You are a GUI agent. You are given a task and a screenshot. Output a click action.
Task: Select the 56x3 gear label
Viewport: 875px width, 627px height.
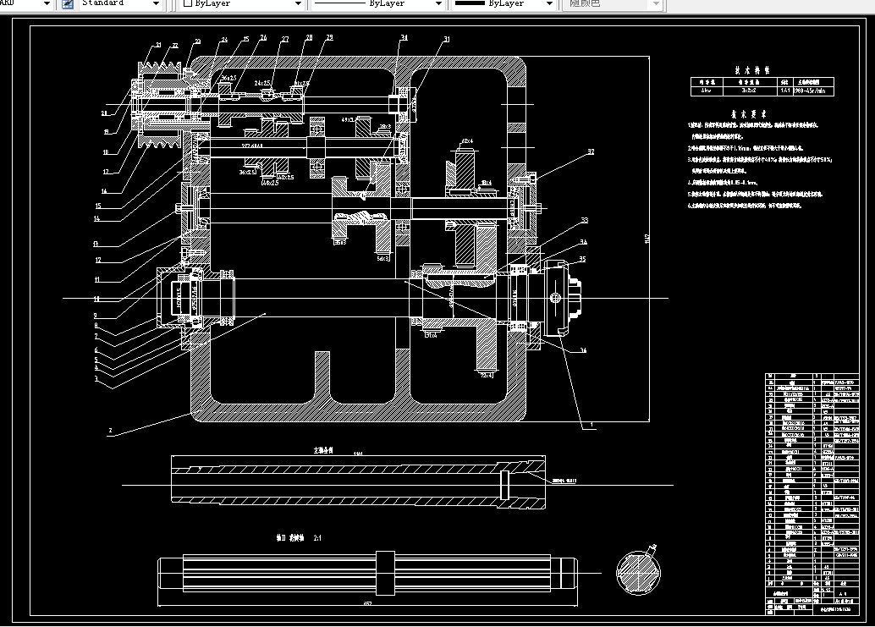click(383, 258)
